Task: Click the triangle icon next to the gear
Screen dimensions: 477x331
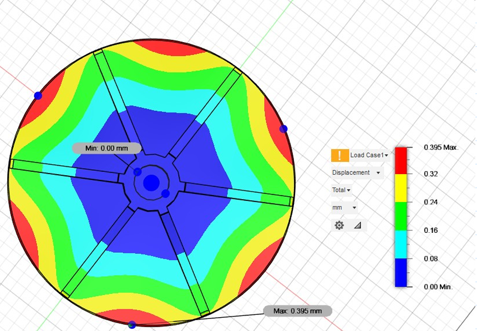Action: pos(357,225)
